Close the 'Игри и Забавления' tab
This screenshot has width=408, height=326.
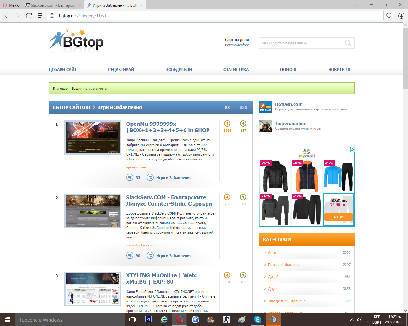click(142, 5)
